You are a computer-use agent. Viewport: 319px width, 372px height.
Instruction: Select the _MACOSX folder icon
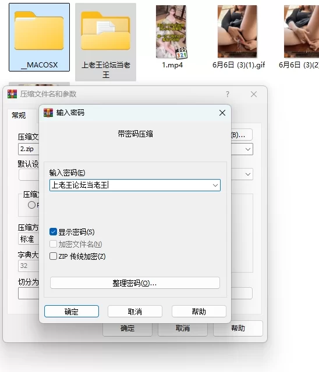click(x=39, y=31)
